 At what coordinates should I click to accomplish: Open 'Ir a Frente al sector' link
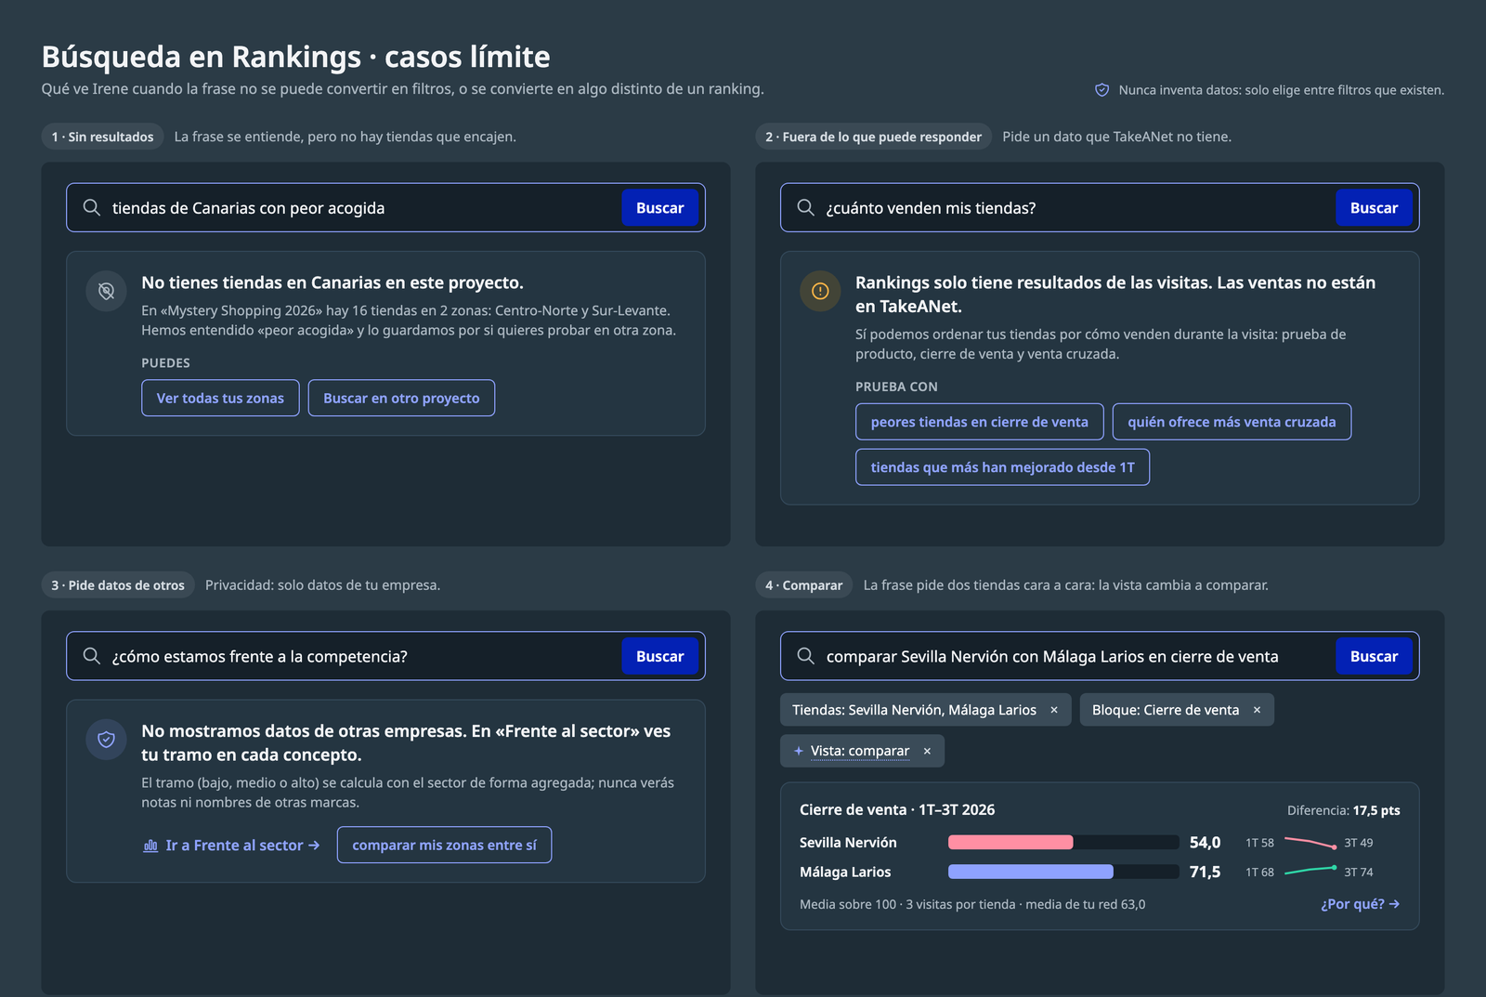pos(231,846)
